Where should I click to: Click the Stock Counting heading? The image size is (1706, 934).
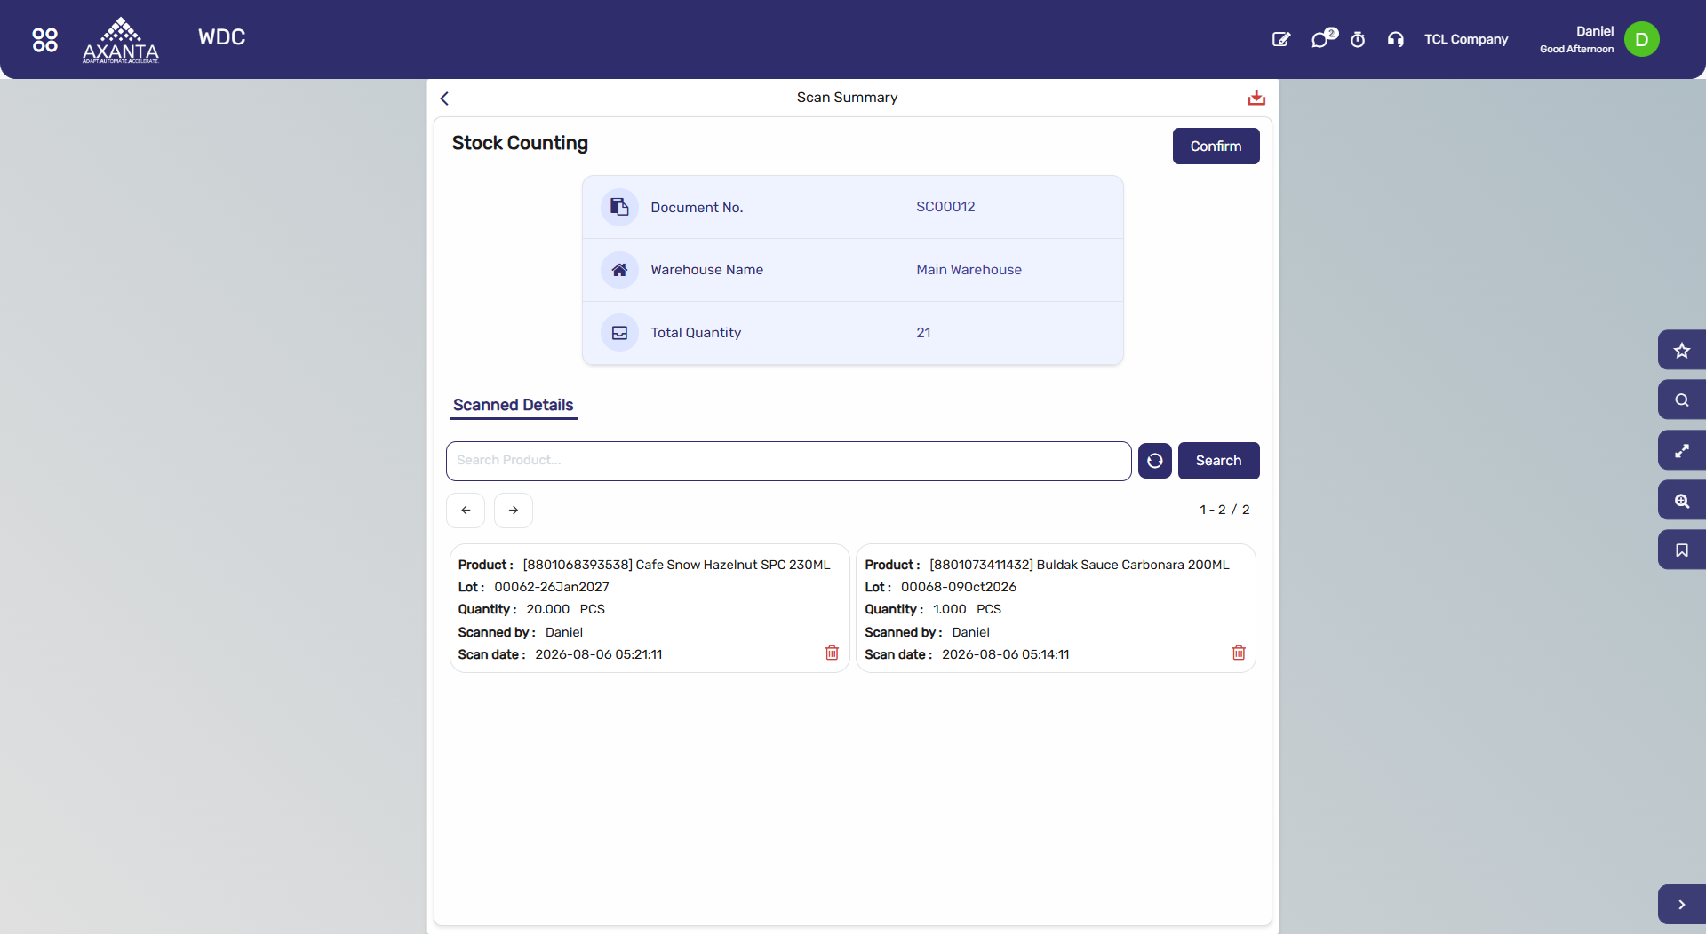pos(520,143)
